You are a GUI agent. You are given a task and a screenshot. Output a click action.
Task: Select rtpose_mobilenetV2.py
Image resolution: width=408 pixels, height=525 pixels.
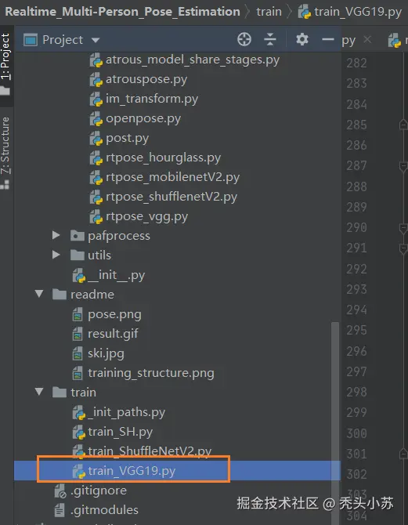pyautogui.click(x=173, y=177)
